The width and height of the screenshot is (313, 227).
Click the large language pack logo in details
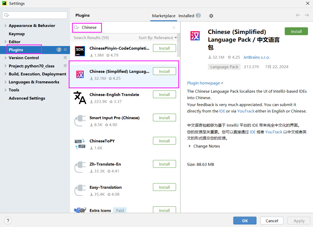tap(195, 36)
